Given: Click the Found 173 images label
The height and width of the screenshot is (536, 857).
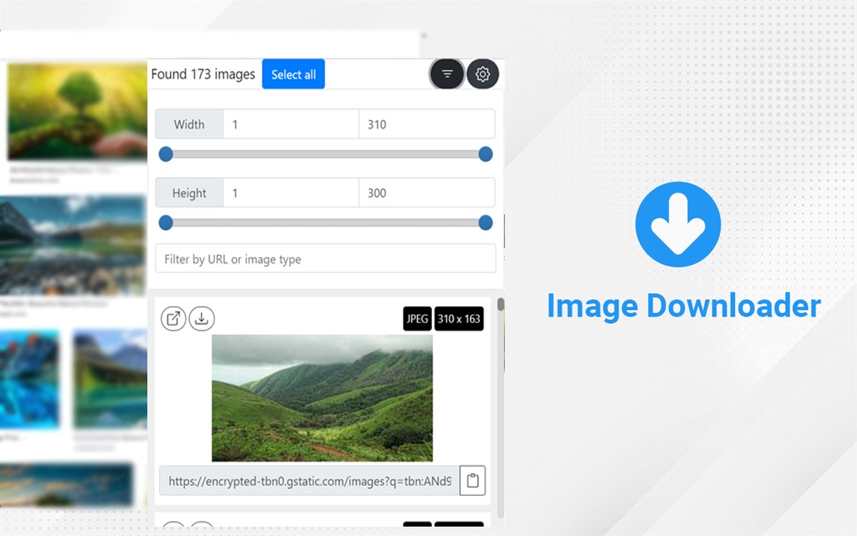Looking at the screenshot, I should pos(203,74).
